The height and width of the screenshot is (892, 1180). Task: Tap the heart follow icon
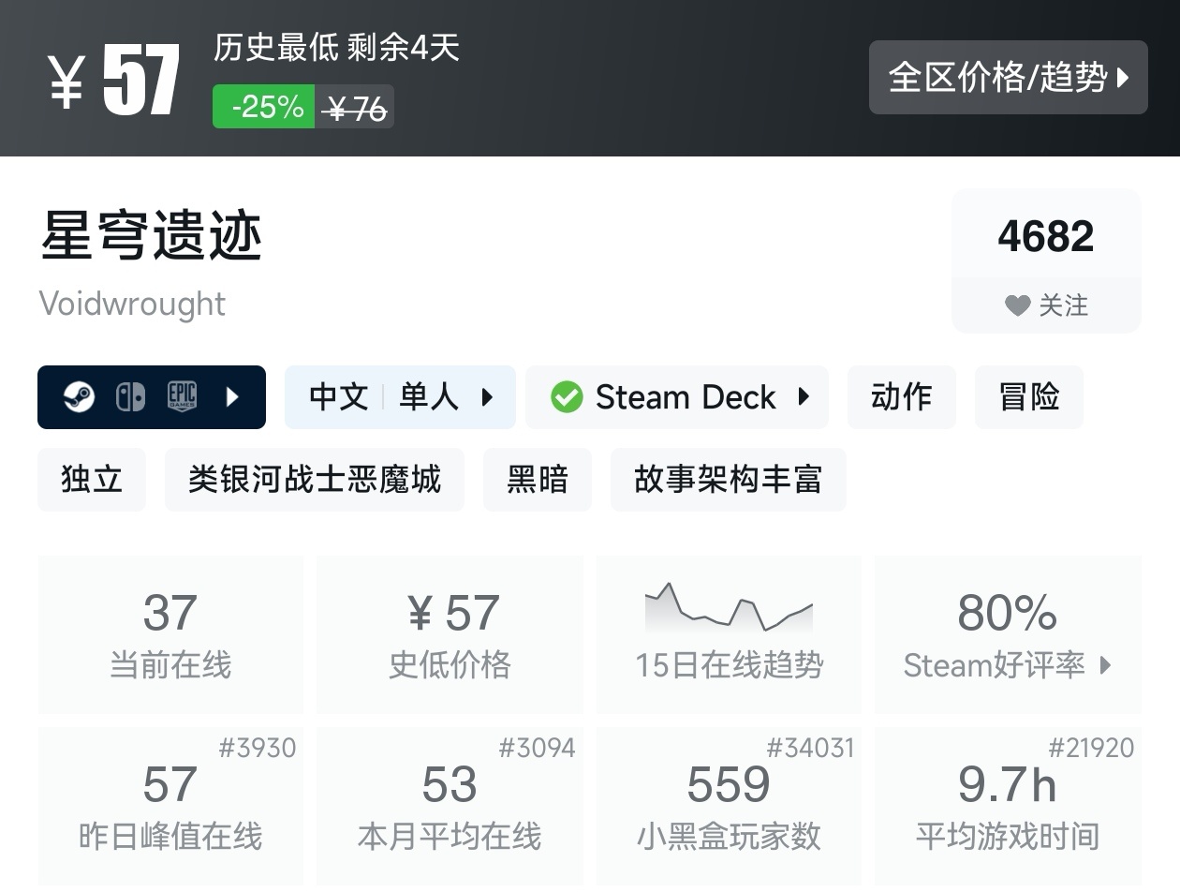tap(1017, 305)
